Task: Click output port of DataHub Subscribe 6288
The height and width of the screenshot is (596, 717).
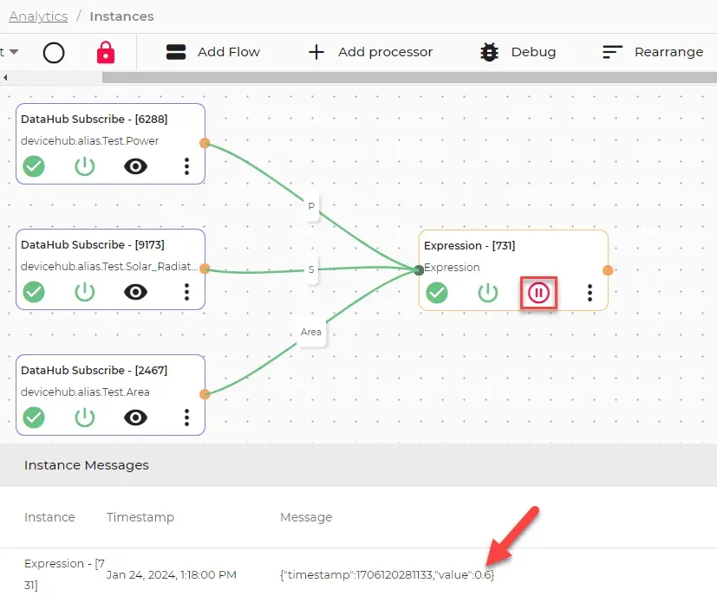Action: tap(205, 143)
